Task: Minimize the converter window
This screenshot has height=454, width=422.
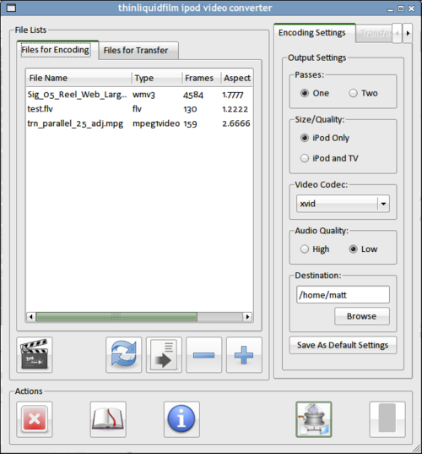Action: 391,9
